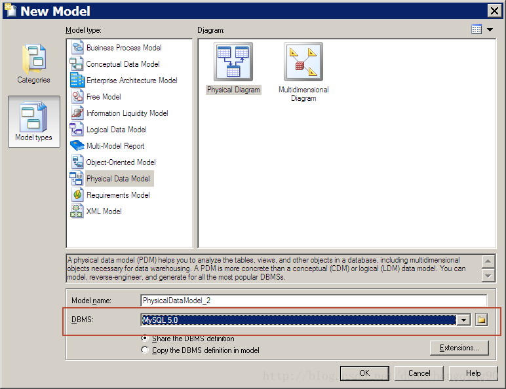Choose Enterprise Architecture Model label
The height and width of the screenshot is (389, 506).
(132, 81)
